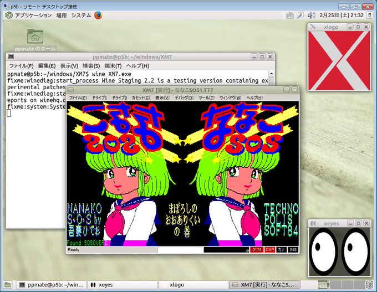Open the カセット(C) menu in XM7
The height and width of the screenshot is (292, 377).
pyautogui.click(x=141, y=98)
